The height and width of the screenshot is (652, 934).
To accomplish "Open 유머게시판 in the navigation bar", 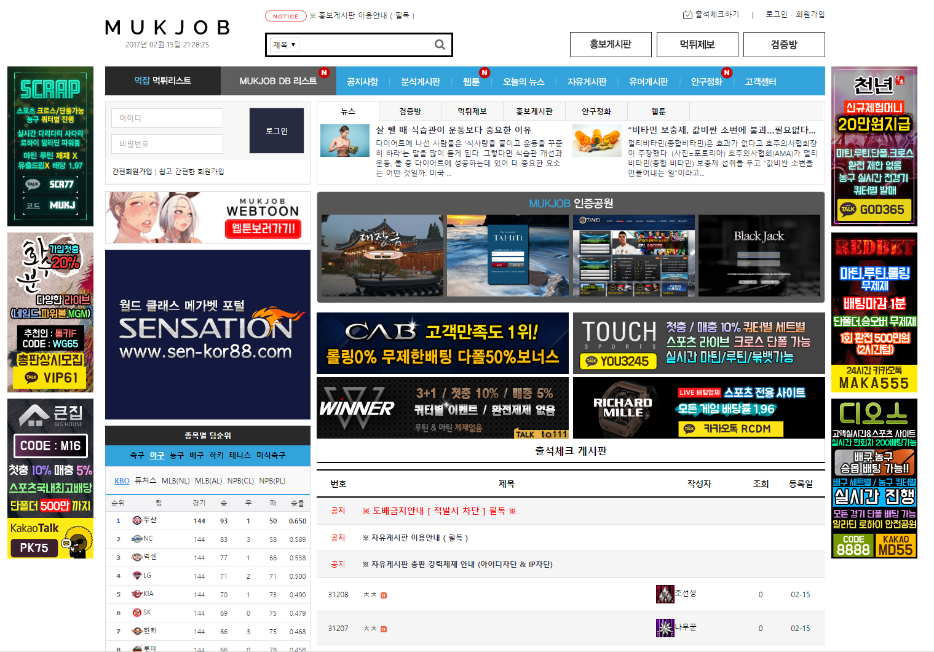I will click(649, 82).
